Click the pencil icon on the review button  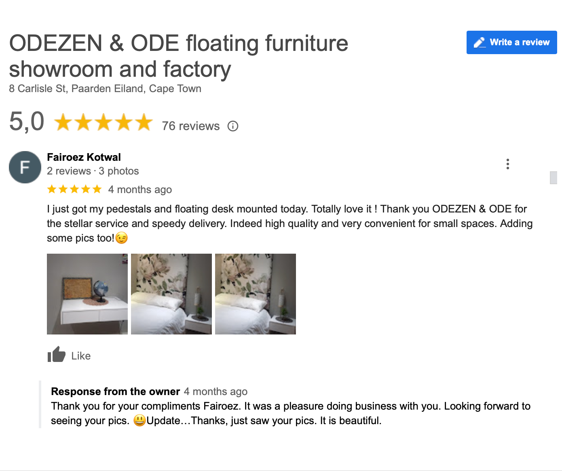click(480, 42)
